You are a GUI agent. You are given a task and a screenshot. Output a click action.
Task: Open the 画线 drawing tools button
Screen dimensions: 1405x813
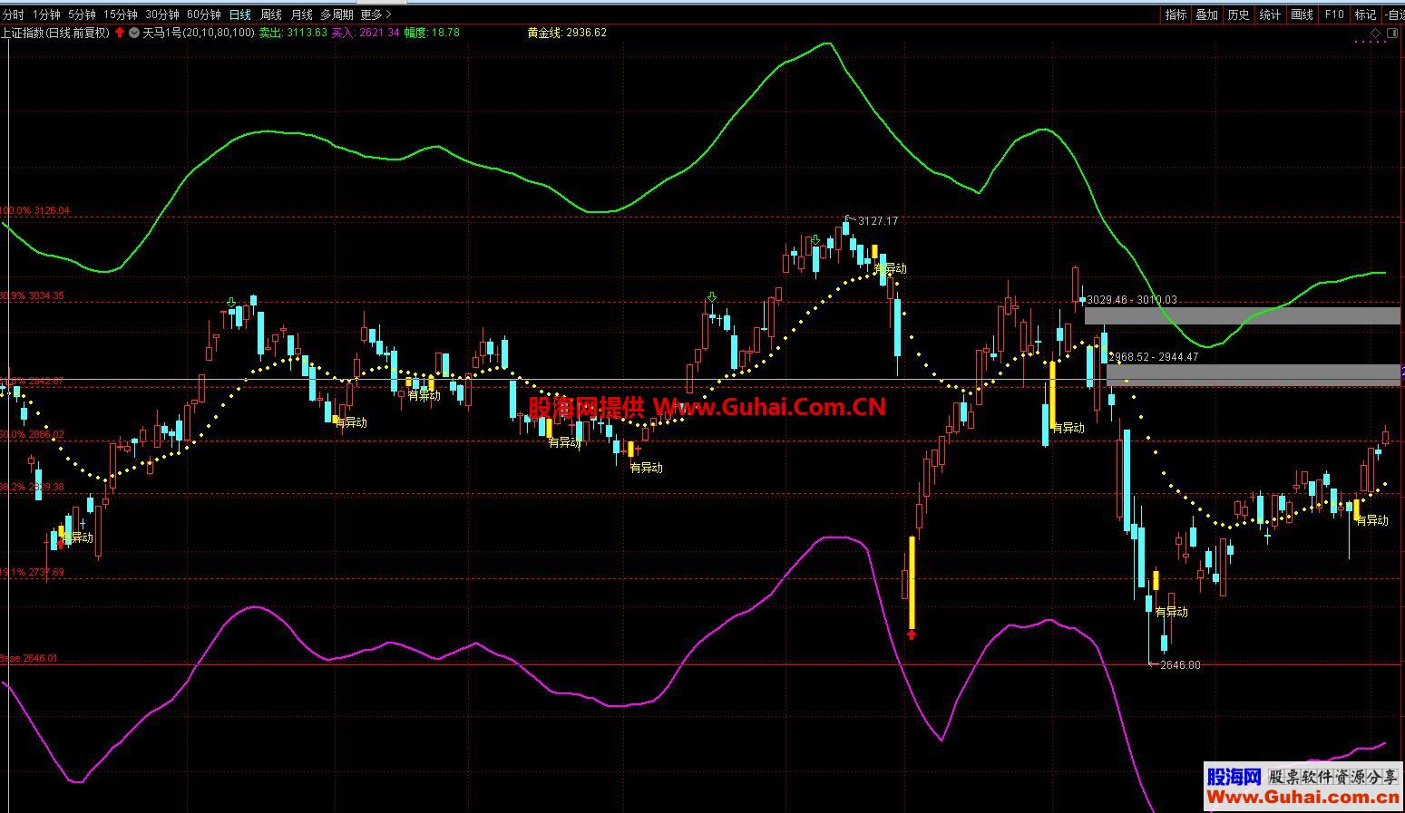click(x=1302, y=15)
